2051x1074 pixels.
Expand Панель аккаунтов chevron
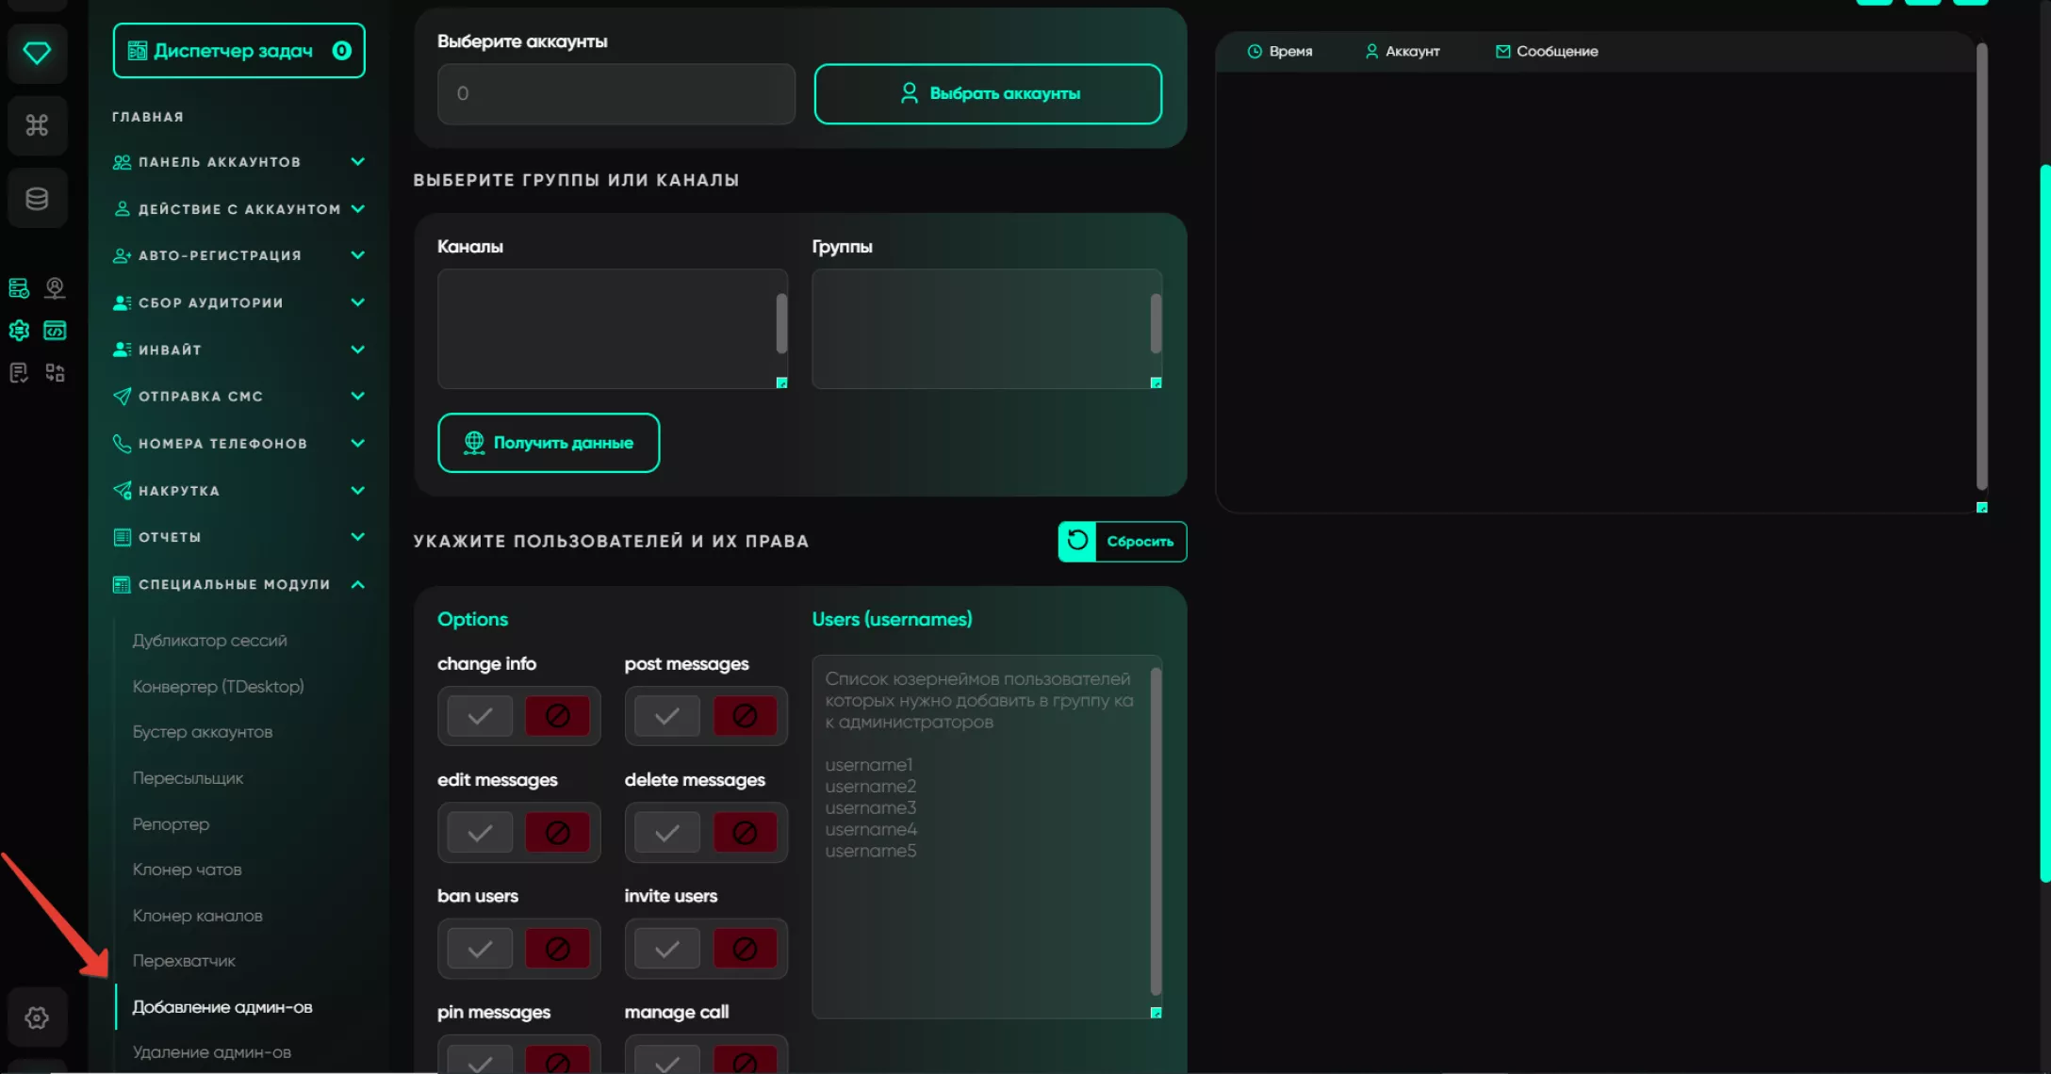point(358,162)
